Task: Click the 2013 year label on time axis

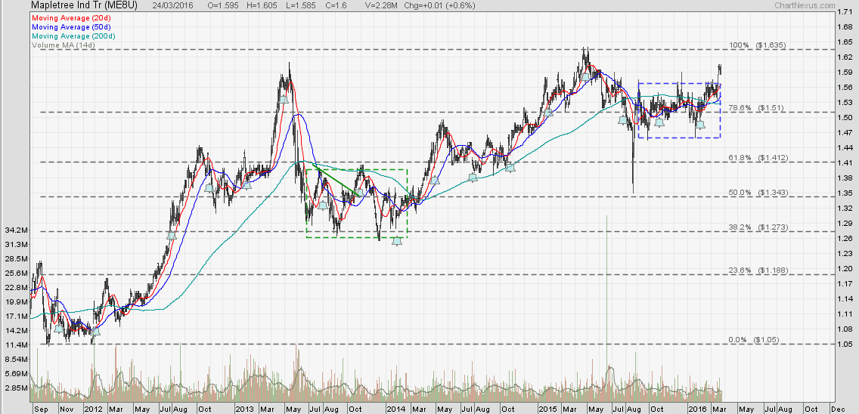Action: pyautogui.click(x=243, y=409)
